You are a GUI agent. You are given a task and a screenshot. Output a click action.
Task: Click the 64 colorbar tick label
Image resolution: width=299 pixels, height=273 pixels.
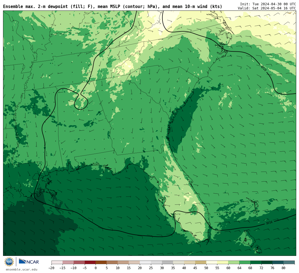pos(239,268)
